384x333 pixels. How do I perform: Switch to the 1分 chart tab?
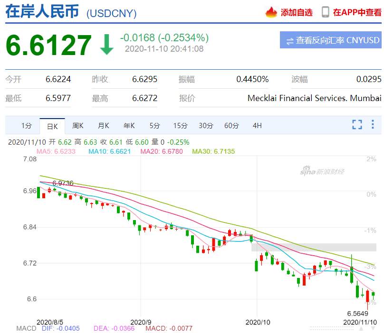pos(27,126)
